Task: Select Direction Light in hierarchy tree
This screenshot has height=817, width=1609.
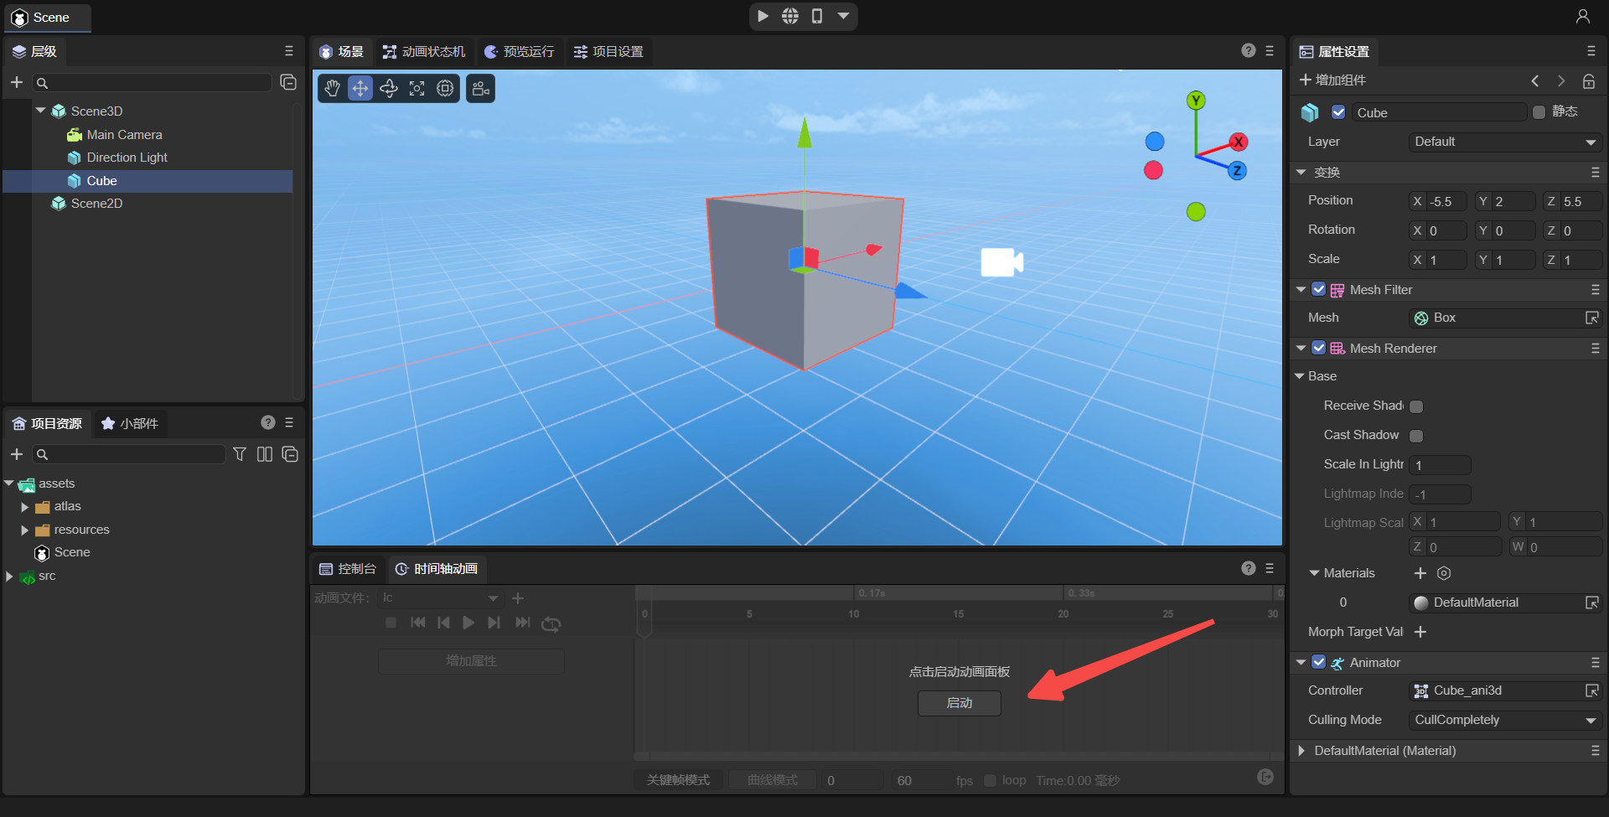Action: 127,158
